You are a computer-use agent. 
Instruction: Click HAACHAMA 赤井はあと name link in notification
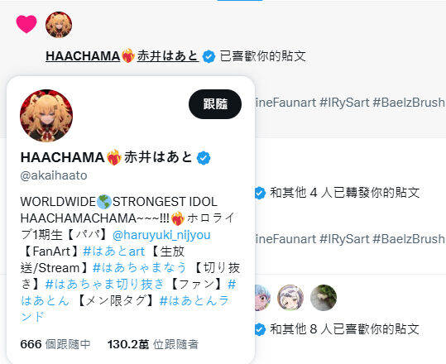(x=122, y=55)
